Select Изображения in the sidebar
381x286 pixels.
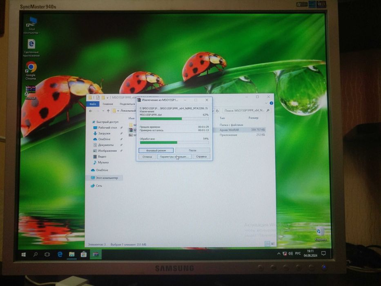click(105, 151)
